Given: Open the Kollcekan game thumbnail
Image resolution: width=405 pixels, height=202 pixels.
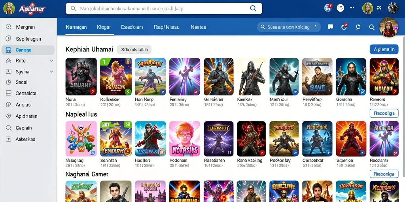Looking at the screenshot, I should (x=116, y=77).
